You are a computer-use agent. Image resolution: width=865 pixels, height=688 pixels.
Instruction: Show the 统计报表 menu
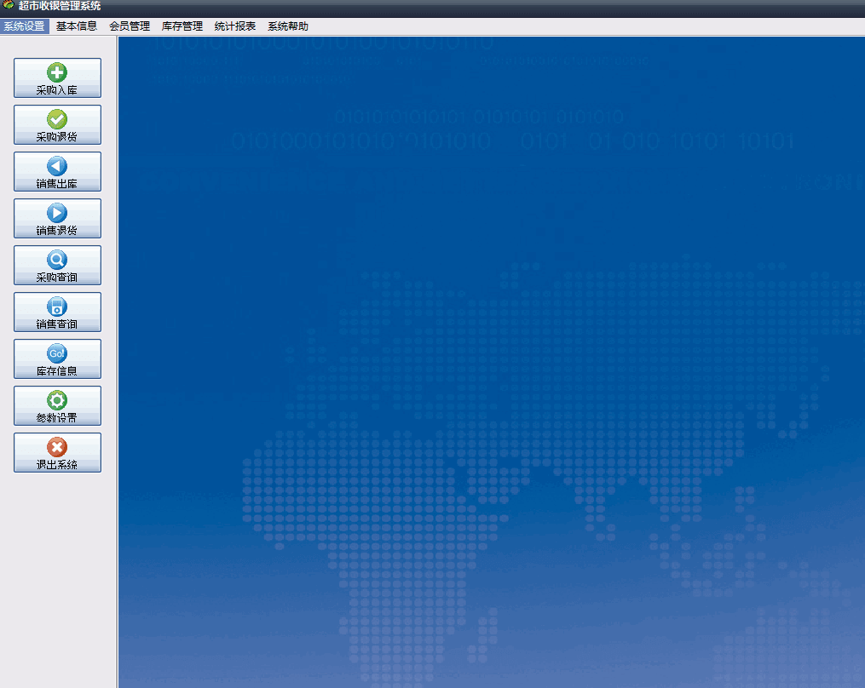(235, 26)
